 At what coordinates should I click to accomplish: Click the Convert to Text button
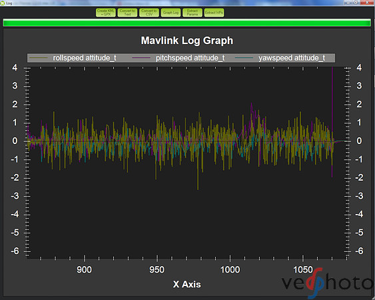point(127,13)
